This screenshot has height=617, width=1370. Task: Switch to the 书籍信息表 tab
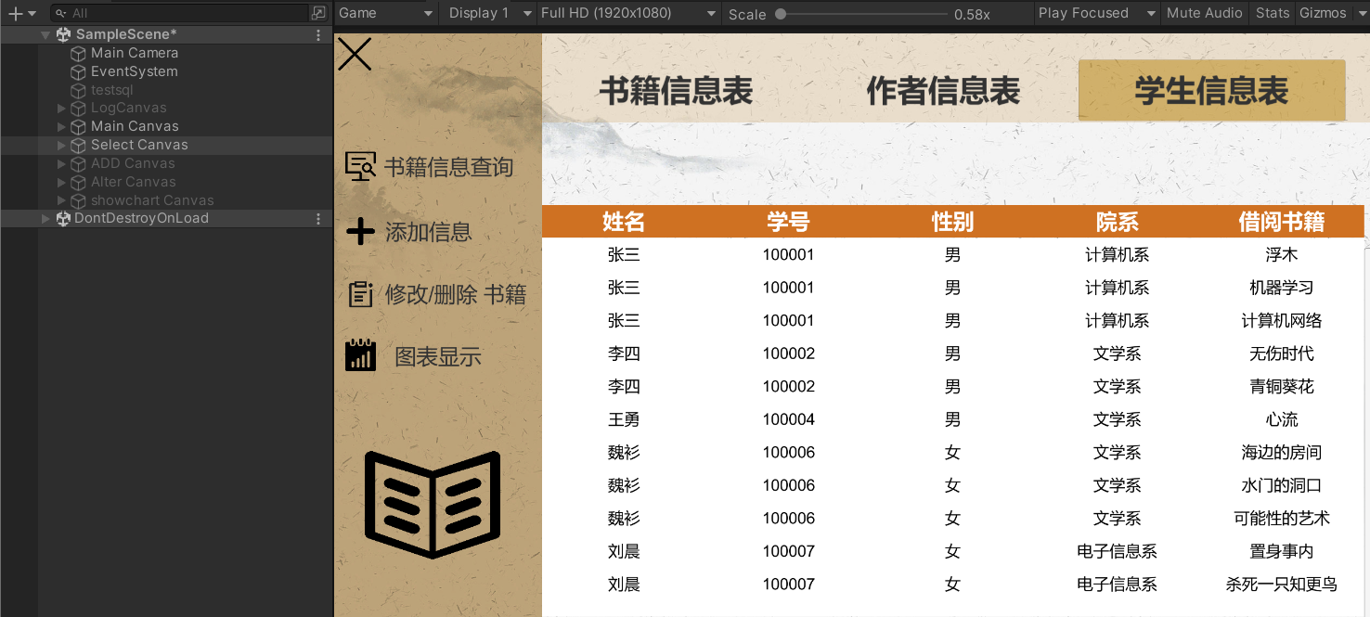(676, 91)
